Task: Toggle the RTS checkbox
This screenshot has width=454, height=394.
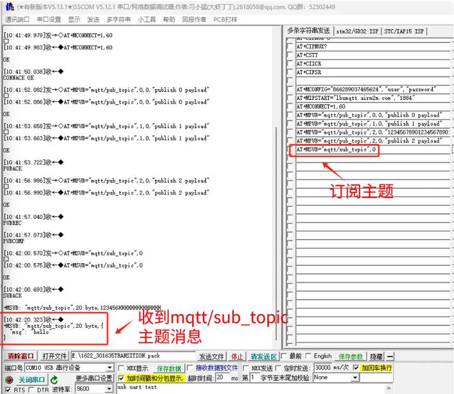Action: pyautogui.click(x=8, y=390)
